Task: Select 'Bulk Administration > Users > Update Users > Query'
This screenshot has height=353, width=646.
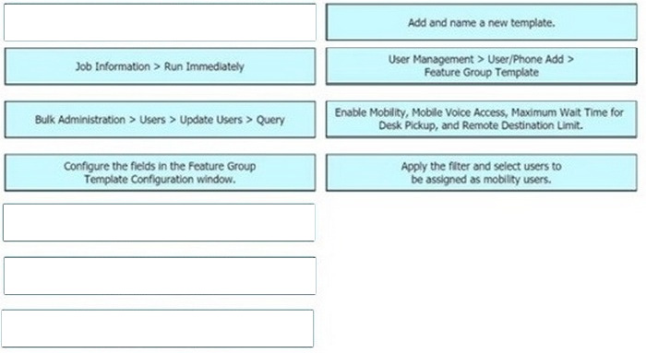Action: tap(160, 120)
